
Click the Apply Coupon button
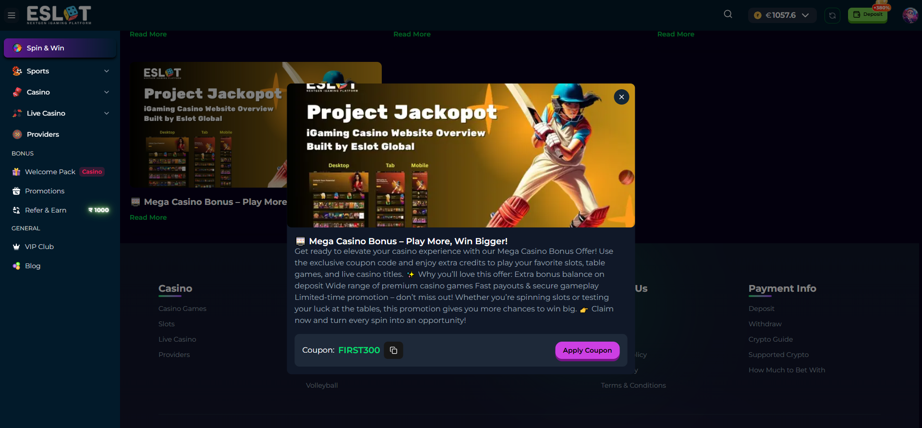(x=587, y=350)
